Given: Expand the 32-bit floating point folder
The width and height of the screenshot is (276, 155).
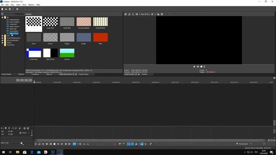Looking at the screenshot, I should click(x=2, y=38).
